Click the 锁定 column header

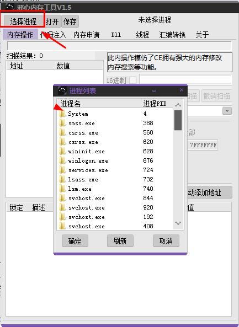pos(16,207)
